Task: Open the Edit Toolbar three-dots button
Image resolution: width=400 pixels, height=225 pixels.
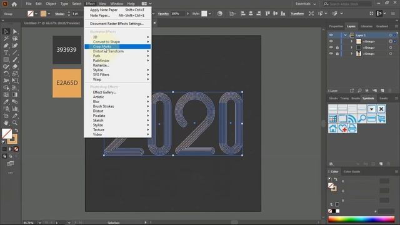Action: pyautogui.click(x=11, y=173)
